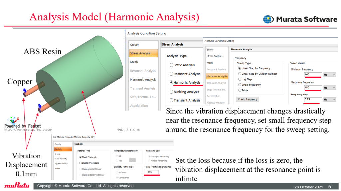Click the green ABS Resin cylinder

81,74
